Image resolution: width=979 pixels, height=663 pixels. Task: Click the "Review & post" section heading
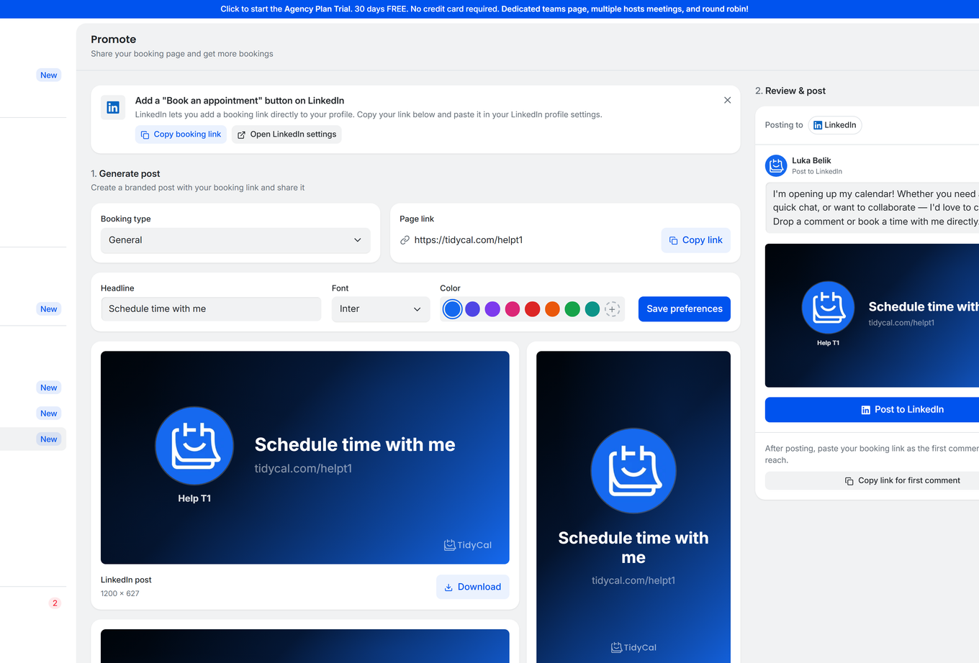(x=795, y=91)
